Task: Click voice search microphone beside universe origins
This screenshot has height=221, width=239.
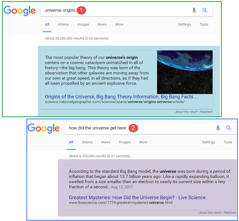Action: coord(194,10)
